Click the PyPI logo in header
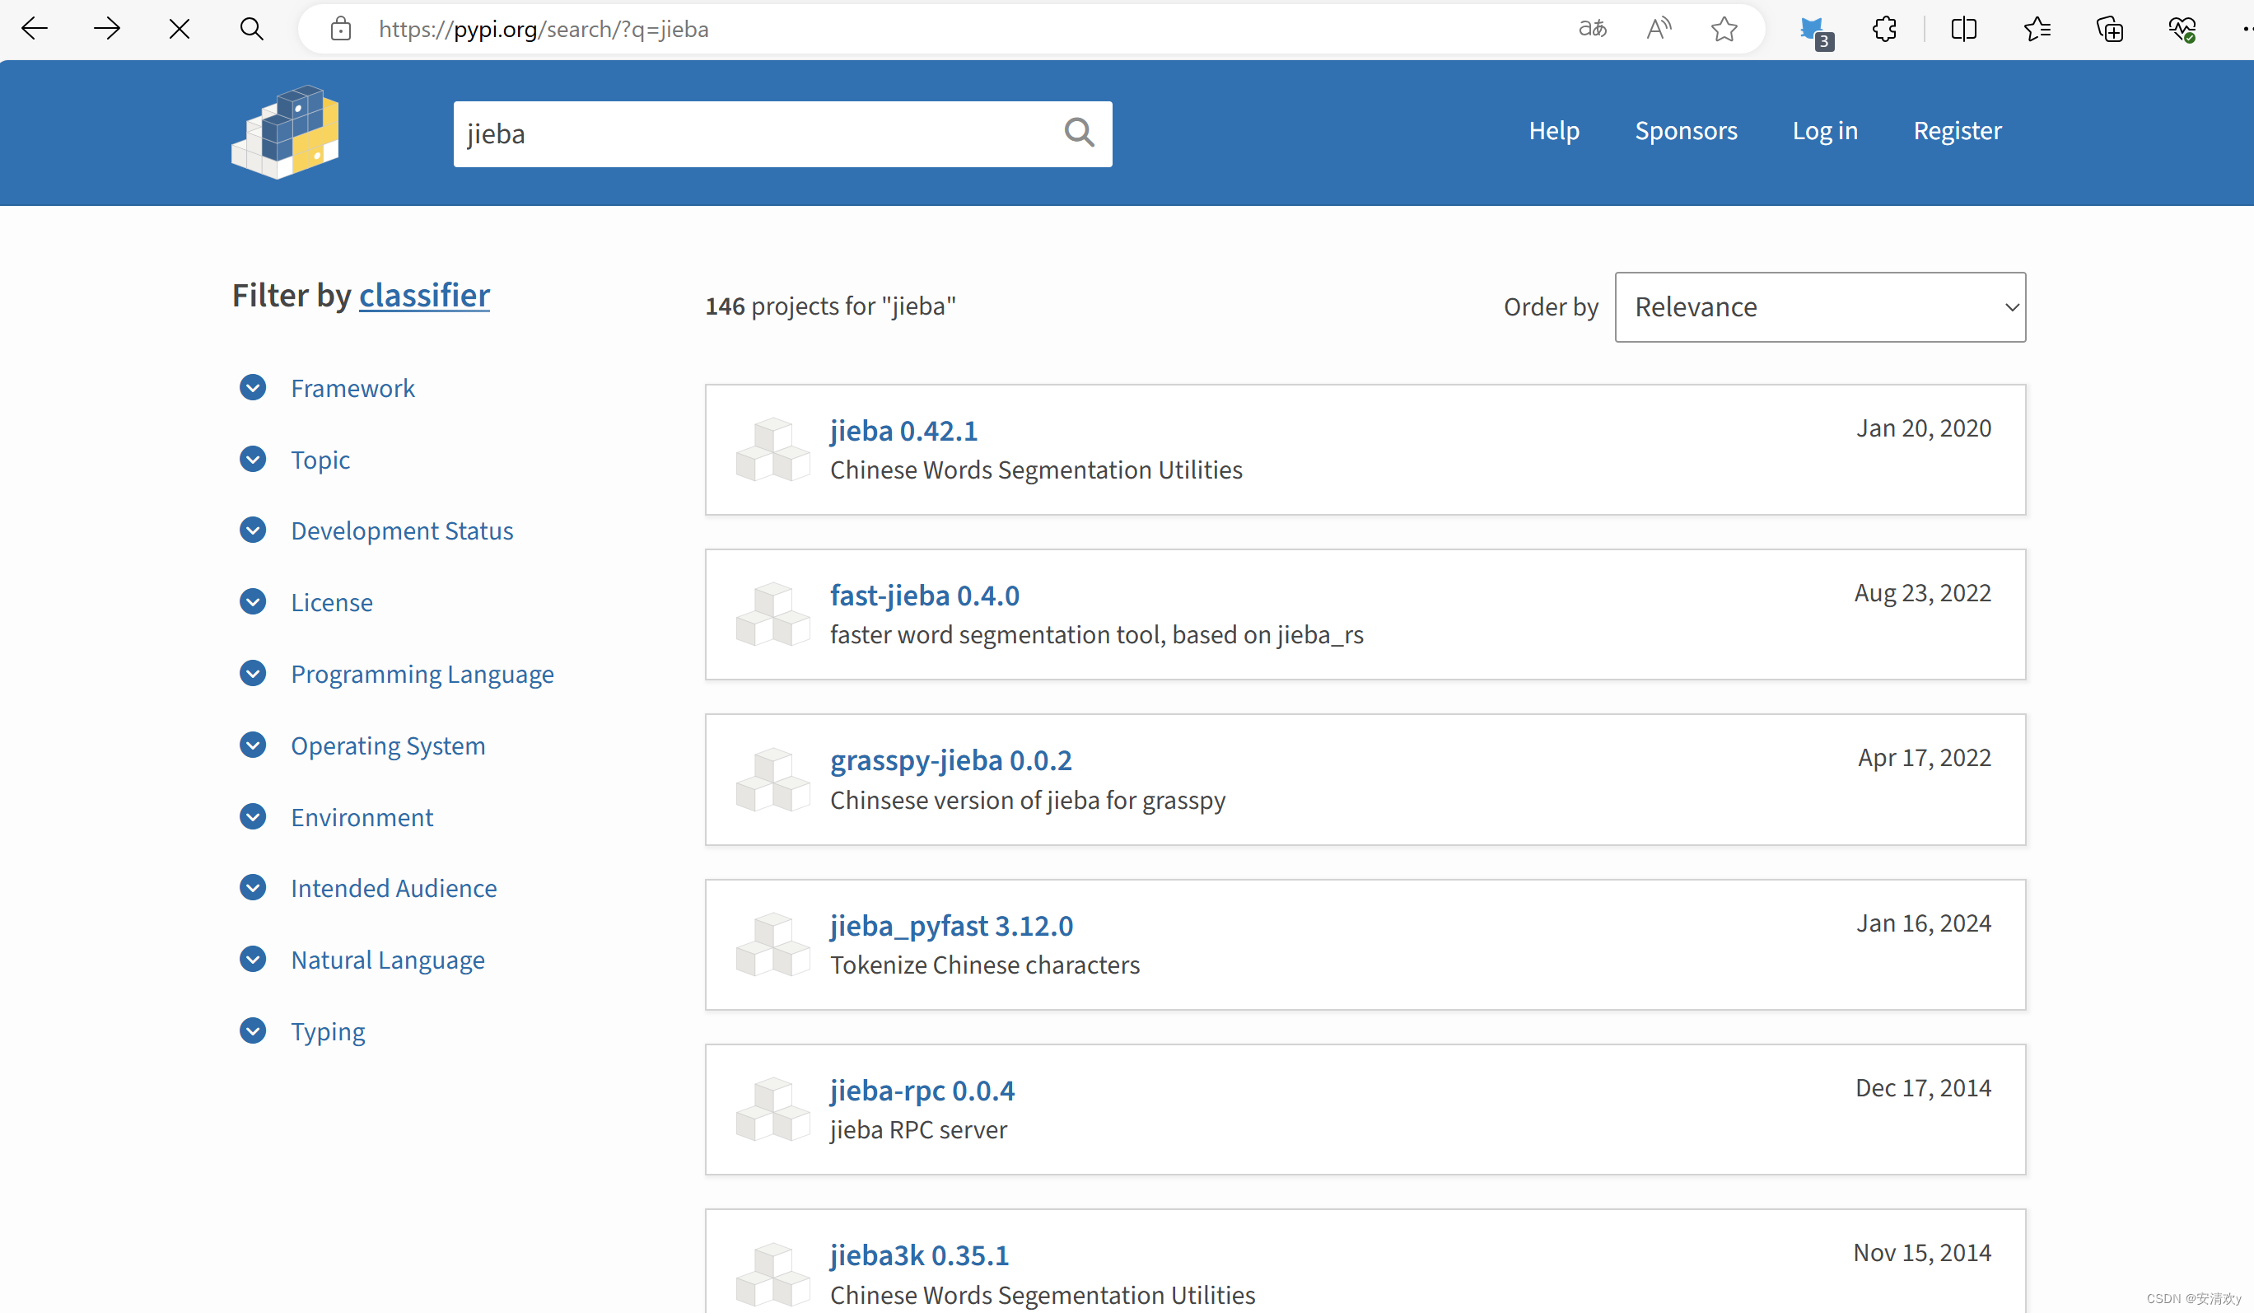Screen dimensions: 2254x1313 (285, 133)
